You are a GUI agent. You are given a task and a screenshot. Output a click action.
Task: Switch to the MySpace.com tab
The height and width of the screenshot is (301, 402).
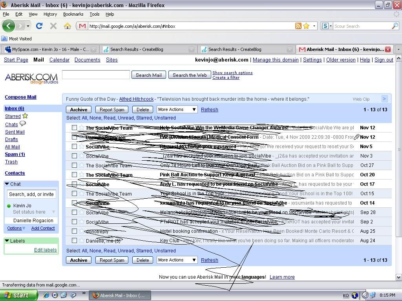pyautogui.click(x=50, y=49)
